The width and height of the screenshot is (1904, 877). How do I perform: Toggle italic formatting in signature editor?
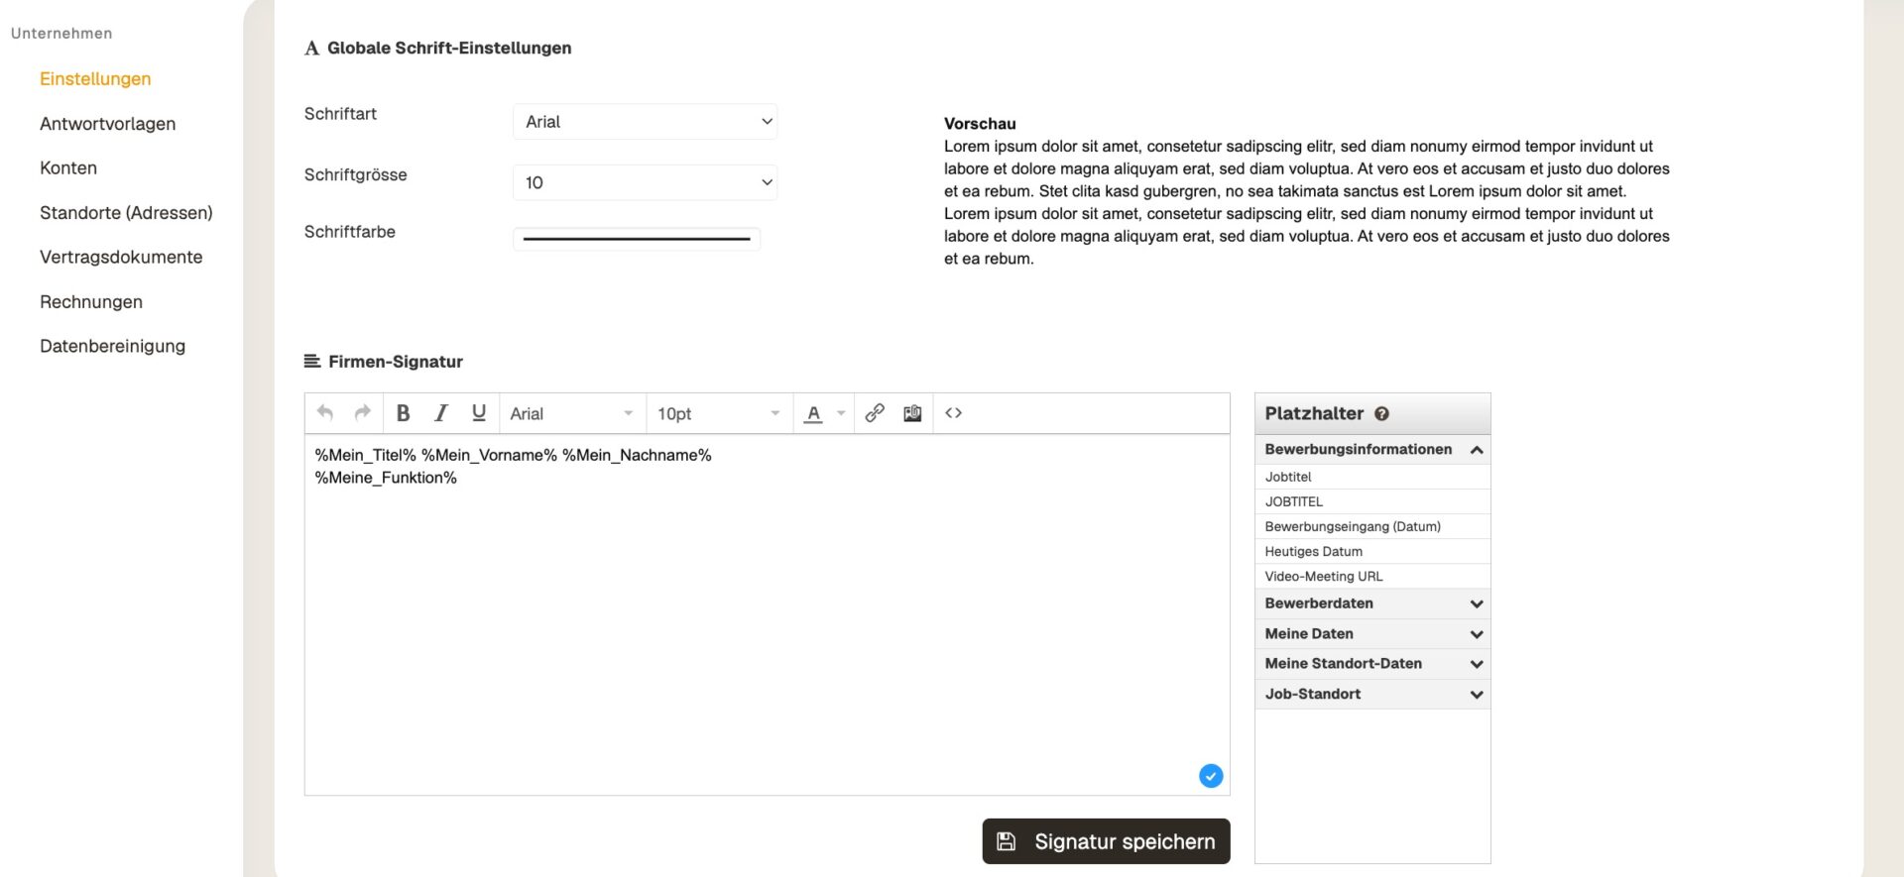(441, 413)
